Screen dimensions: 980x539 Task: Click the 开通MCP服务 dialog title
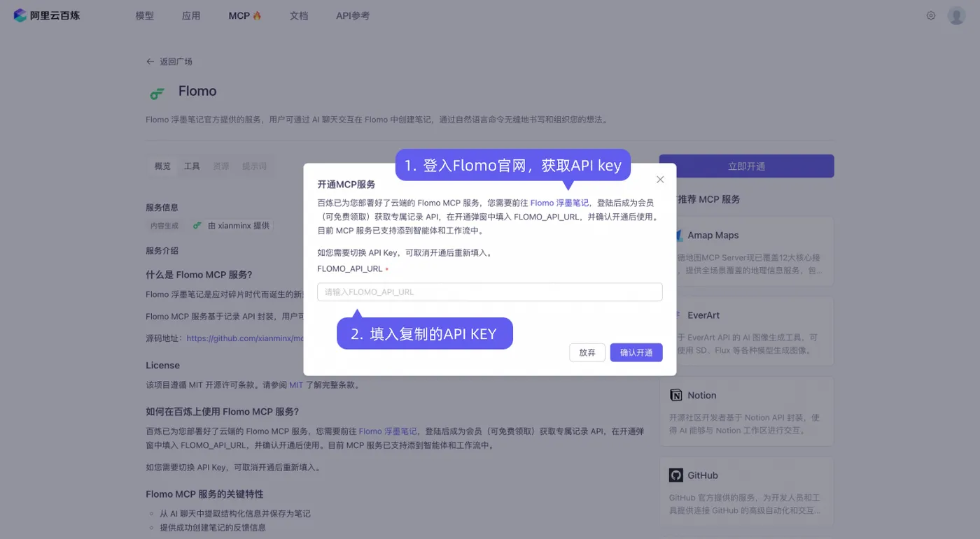point(346,185)
